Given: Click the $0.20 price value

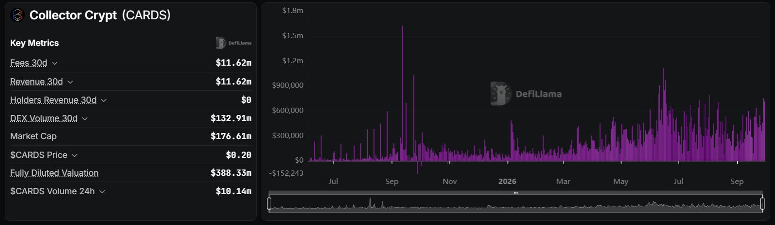Looking at the screenshot, I should point(239,155).
